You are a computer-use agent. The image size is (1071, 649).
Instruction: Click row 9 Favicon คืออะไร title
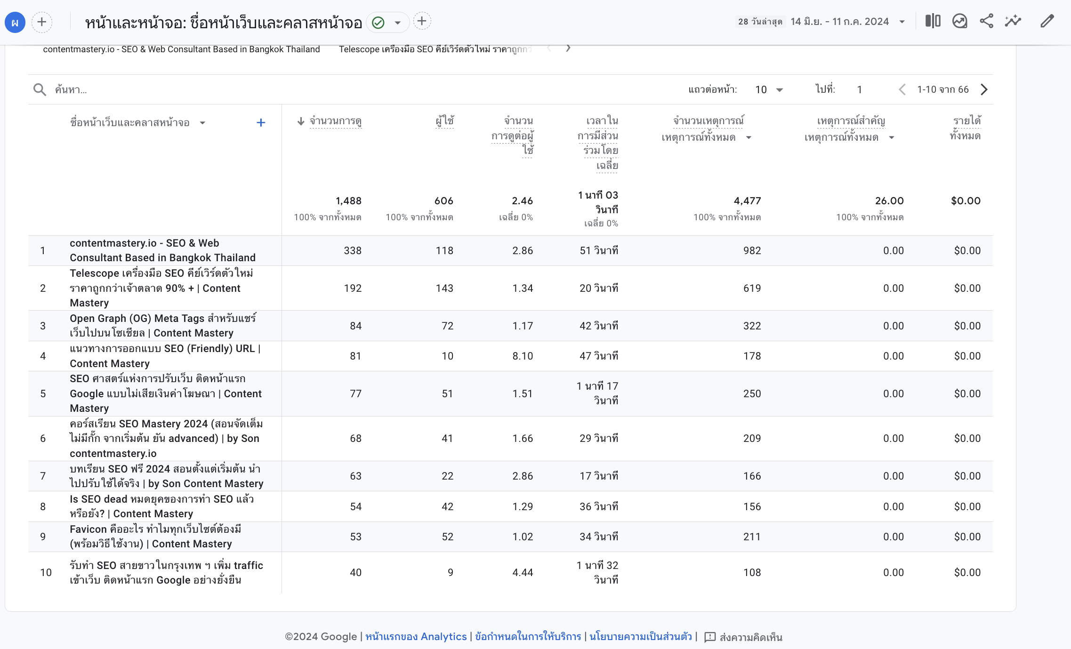(x=155, y=537)
